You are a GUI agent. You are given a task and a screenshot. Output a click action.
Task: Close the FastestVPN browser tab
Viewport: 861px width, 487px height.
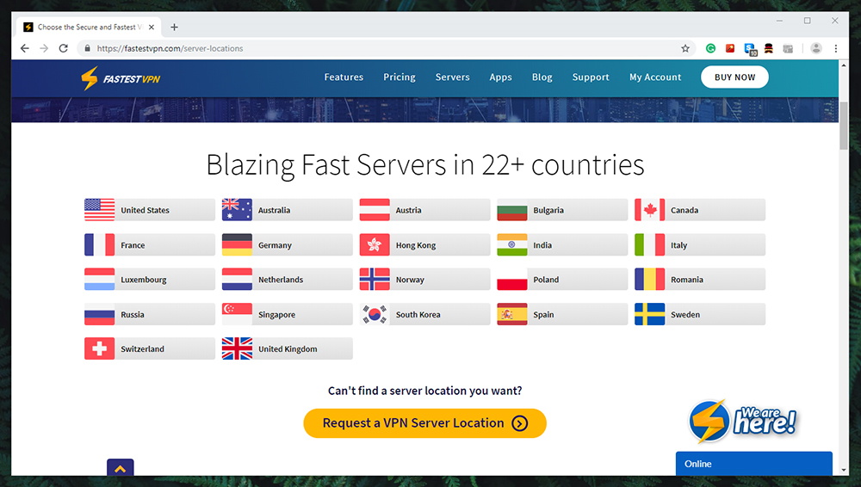click(x=151, y=27)
